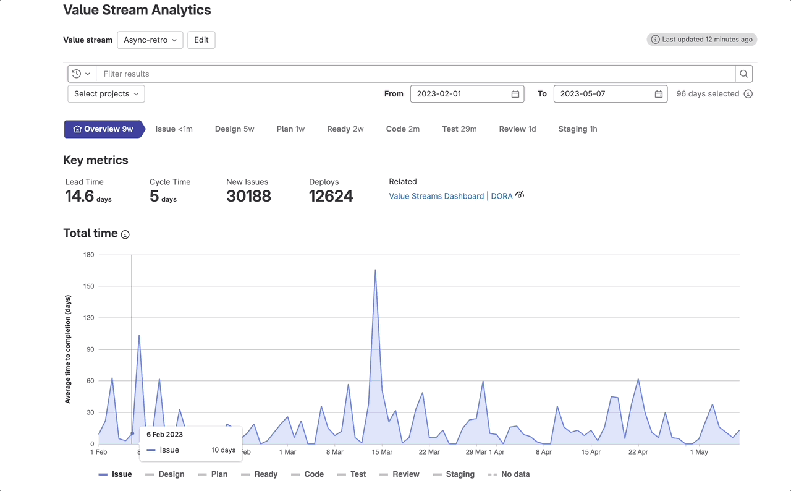Expand the search history dropdown
Screen dimensions: 791x491
click(x=81, y=74)
